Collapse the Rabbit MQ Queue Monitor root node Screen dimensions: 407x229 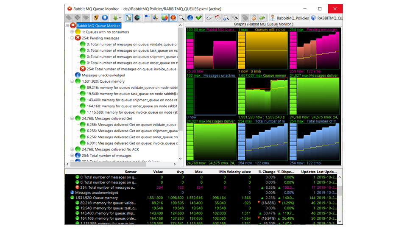(67, 26)
